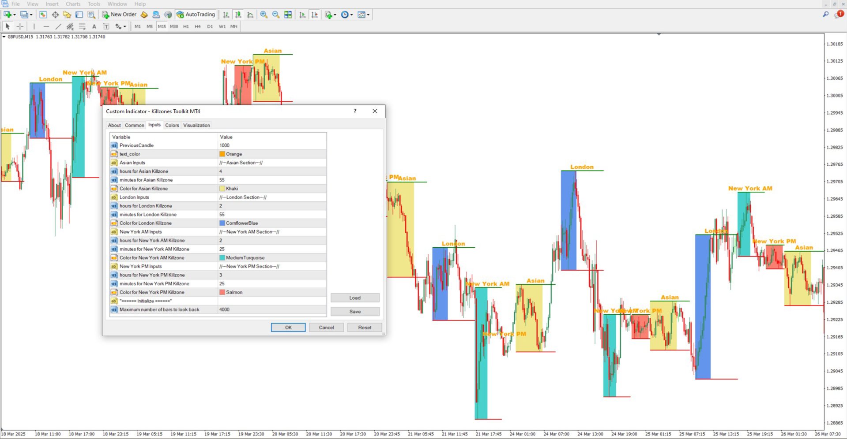
Task: Open the Navigator panel icon
Action: [67, 15]
